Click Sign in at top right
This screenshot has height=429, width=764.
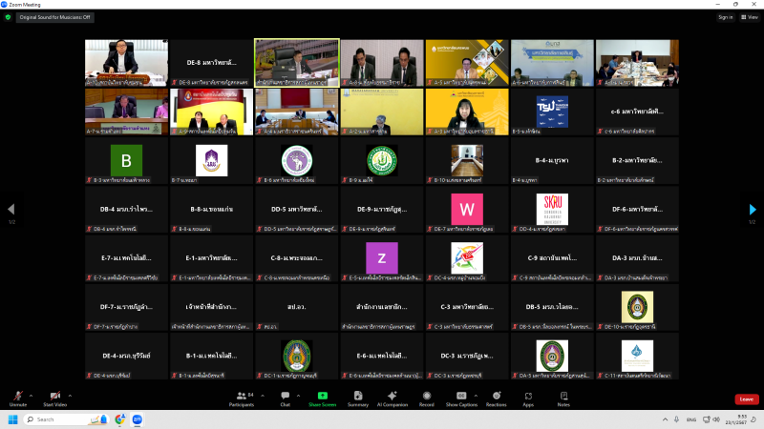(x=725, y=17)
